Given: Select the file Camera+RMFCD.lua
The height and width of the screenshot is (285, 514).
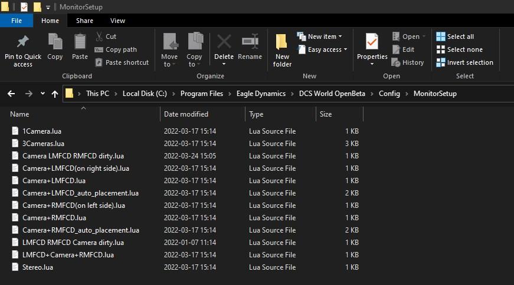Looking at the screenshot, I should pos(54,218).
